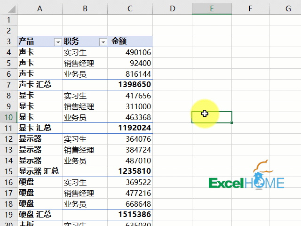Click cell with value 384724
The width and height of the screenshot is (301, 226).
coord(130,150)
